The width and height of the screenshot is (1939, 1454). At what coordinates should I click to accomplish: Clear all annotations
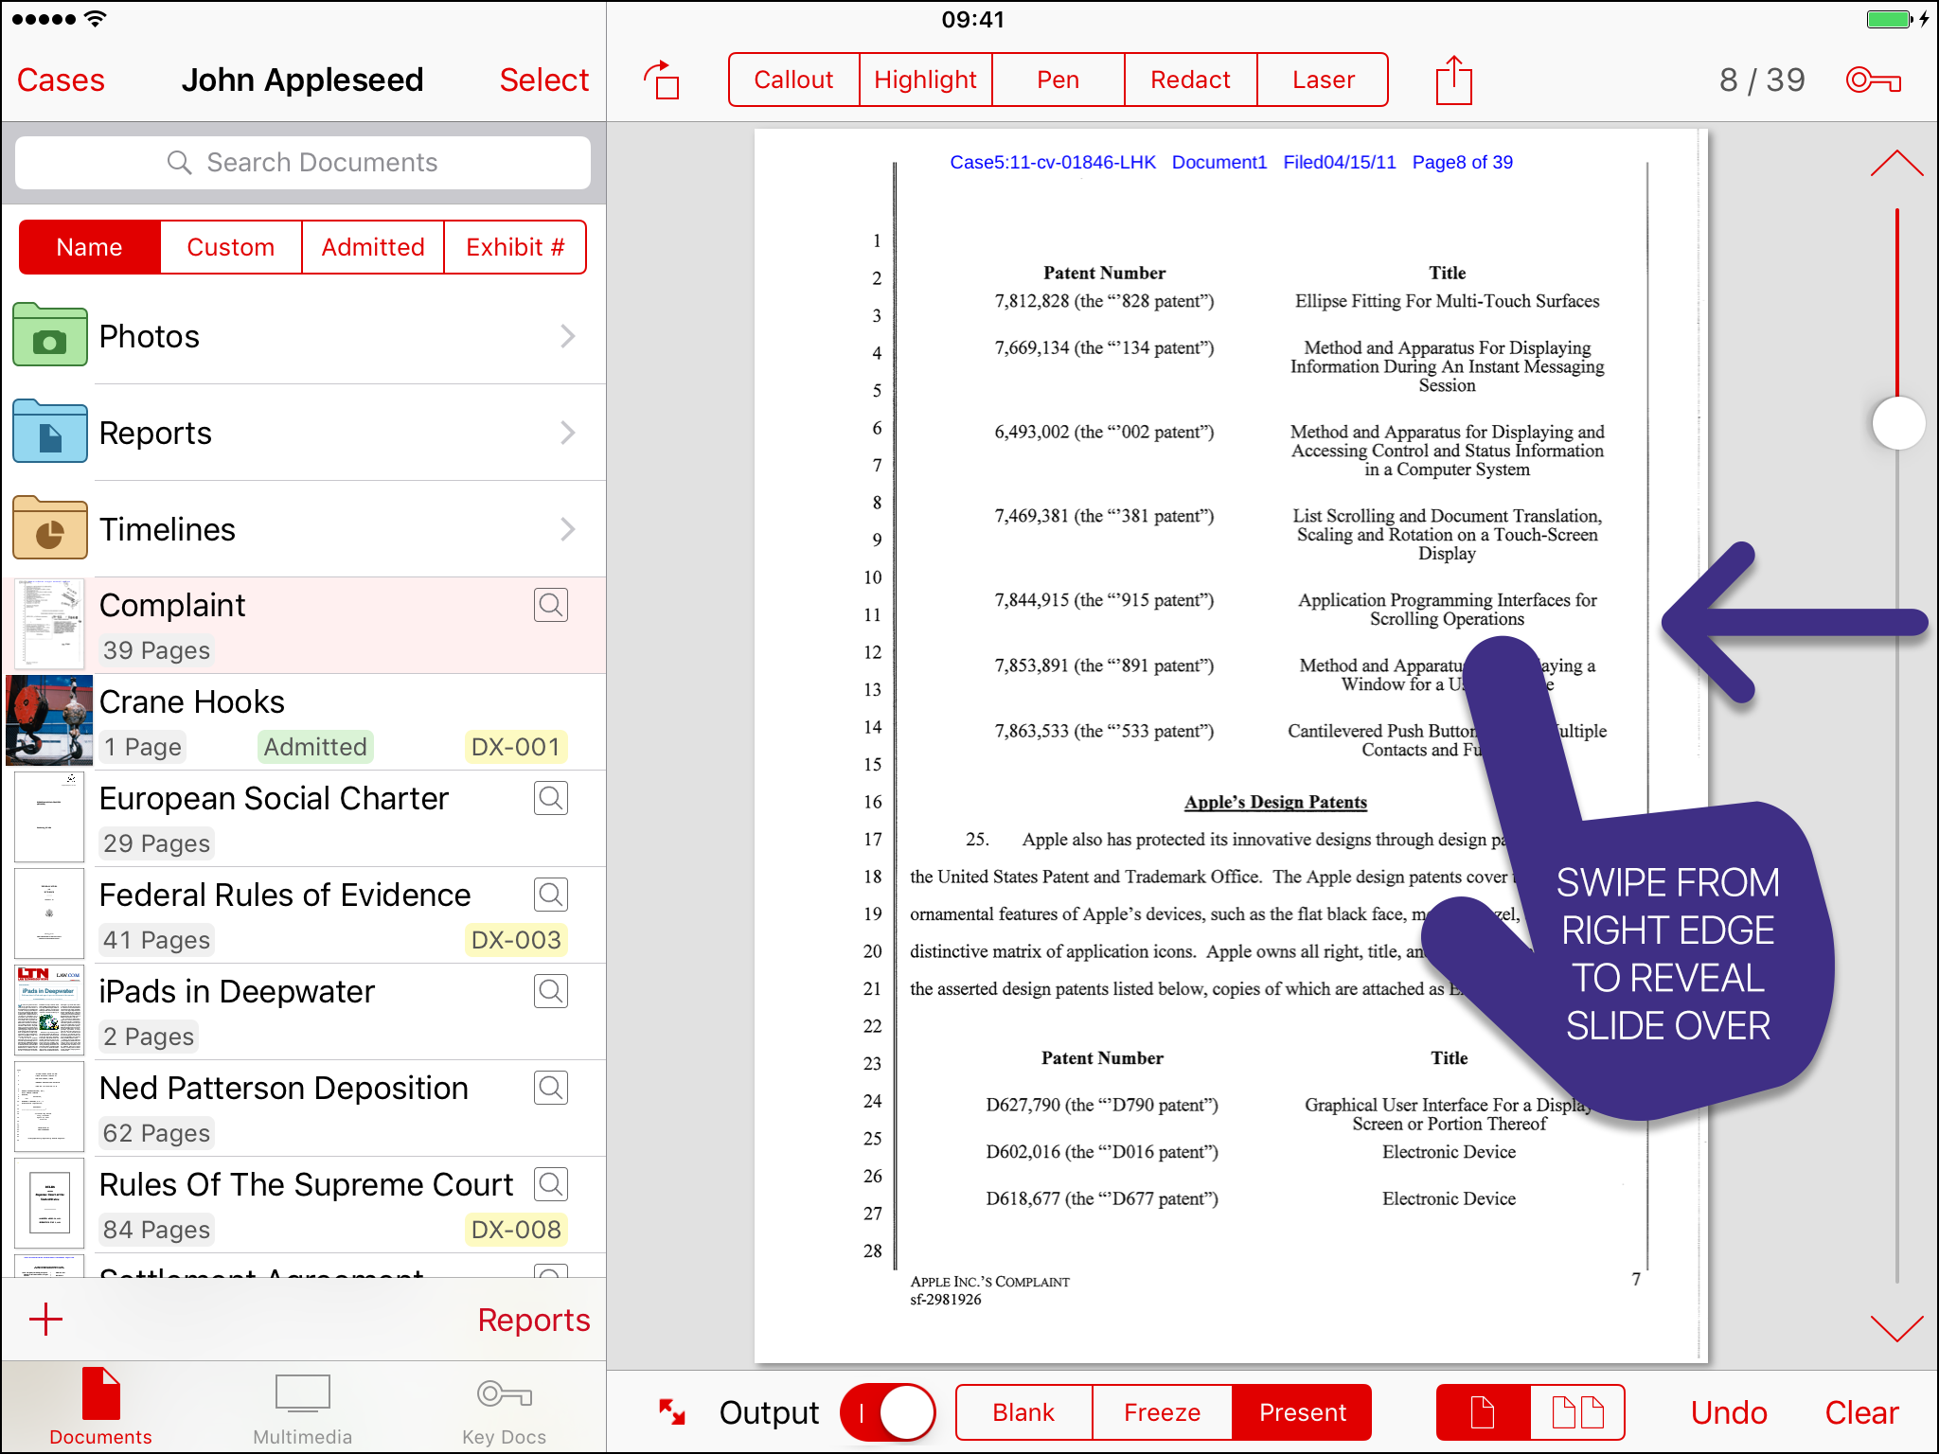(x=1862, y=1412)
